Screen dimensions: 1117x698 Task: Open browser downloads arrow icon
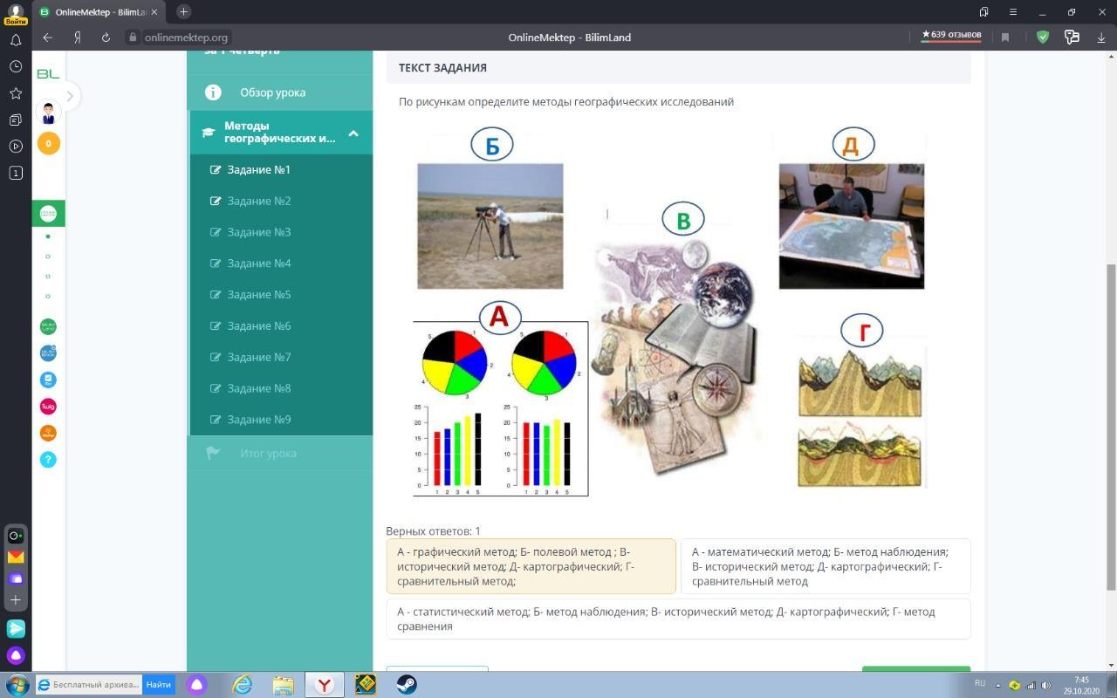click(x=1101, y=38)
